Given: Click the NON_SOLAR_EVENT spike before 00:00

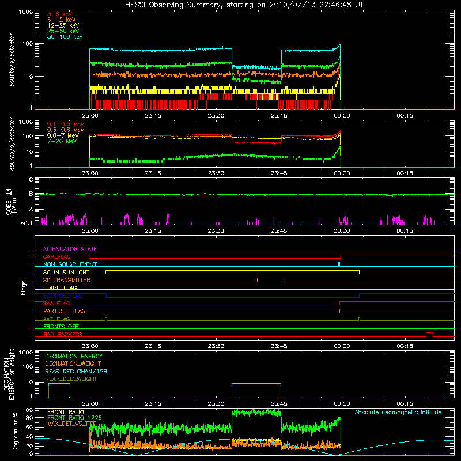Looking at the screenshot, I should pos(339,264).
